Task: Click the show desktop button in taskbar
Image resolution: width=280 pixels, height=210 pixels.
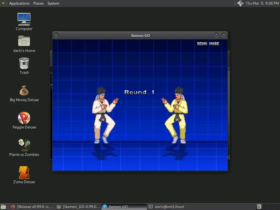Action: [x=3, y=207]
